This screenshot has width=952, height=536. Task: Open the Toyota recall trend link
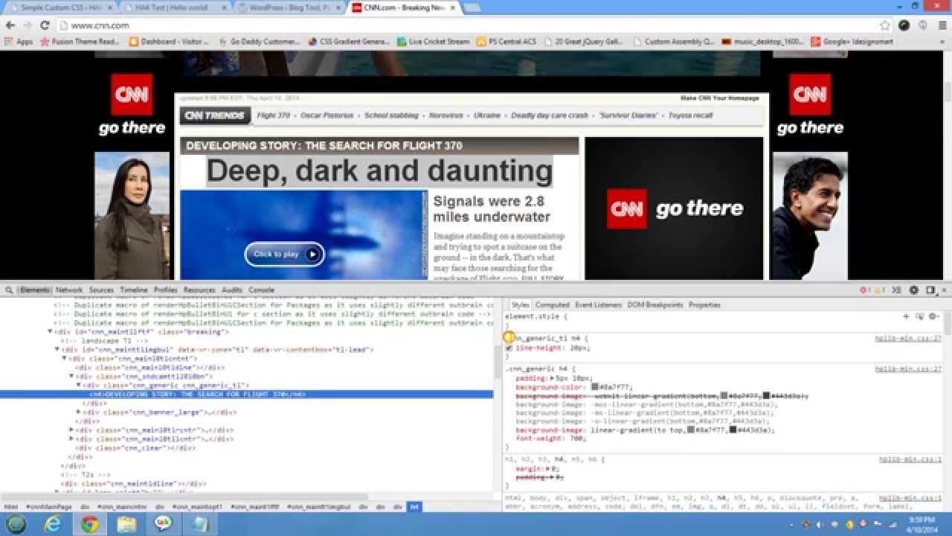click(x=690, y=115)
